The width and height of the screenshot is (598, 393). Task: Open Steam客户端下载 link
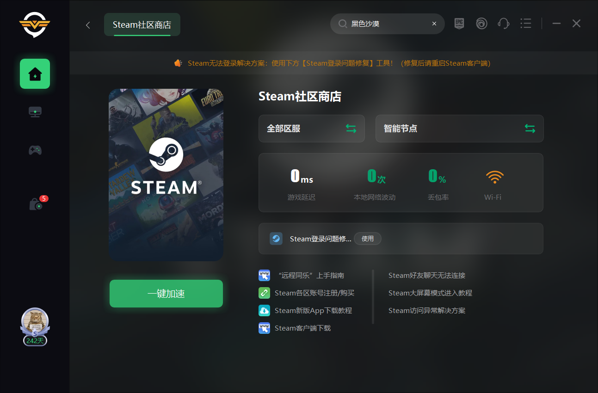point(302,328)
